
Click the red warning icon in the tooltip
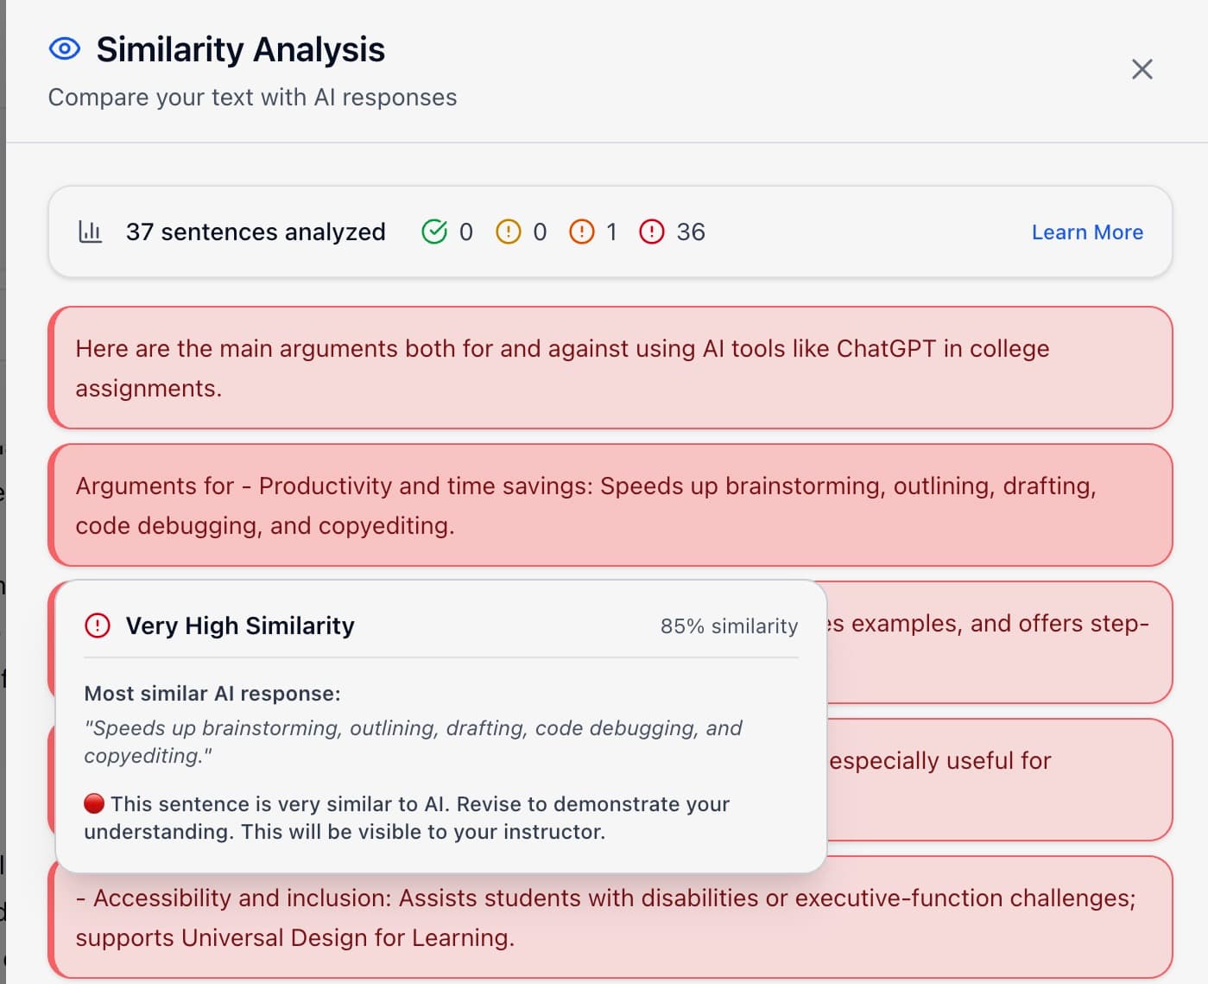coord(98,625)
